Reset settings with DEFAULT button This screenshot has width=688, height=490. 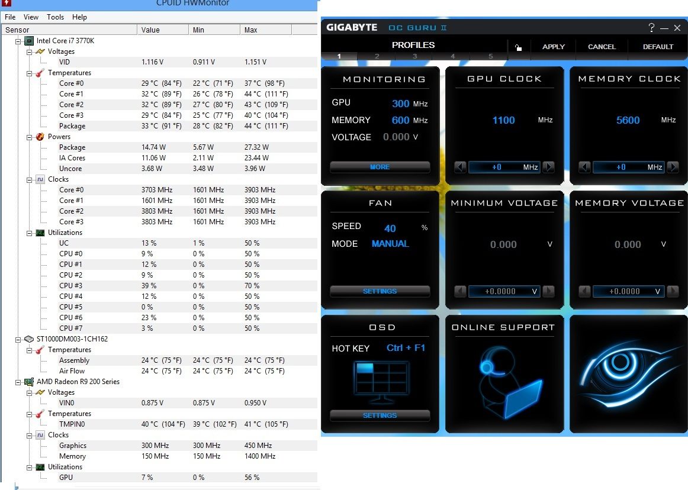658,47
